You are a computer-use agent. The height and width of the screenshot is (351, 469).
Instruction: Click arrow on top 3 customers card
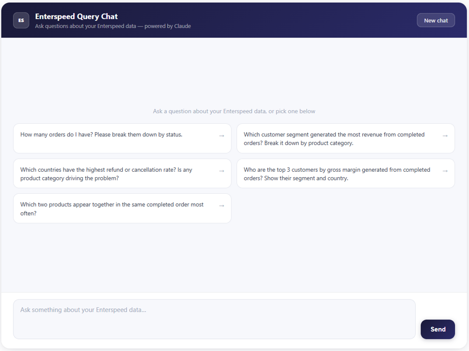point(445,171)
